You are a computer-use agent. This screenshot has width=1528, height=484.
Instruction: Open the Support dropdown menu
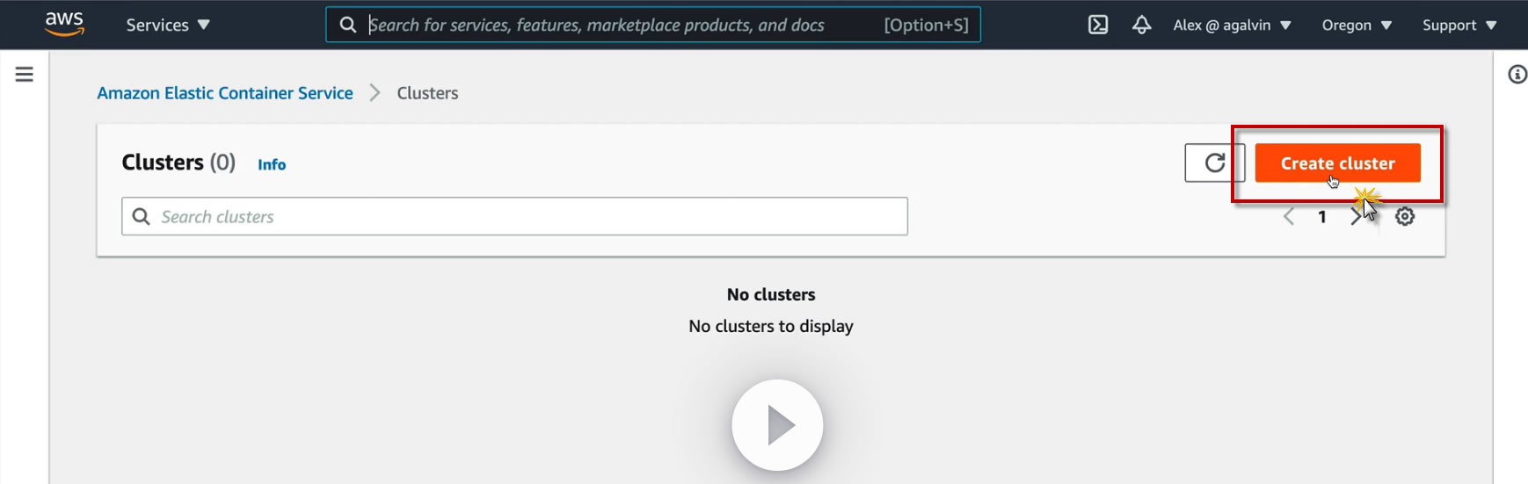click(x=1459, y=25)
